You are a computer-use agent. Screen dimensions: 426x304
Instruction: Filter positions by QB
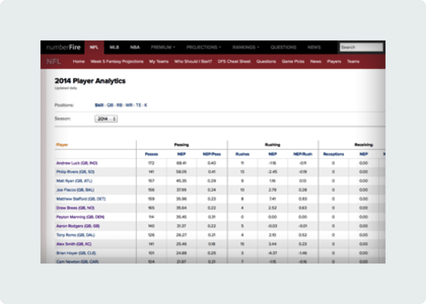click(110, 106)
